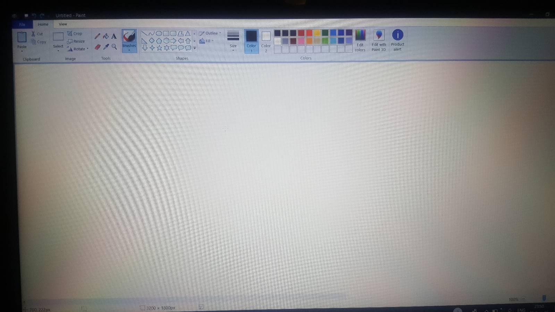Screen dimensions: 555x312
Task: Choose the Four-point star shape
Action: point(152,48)
